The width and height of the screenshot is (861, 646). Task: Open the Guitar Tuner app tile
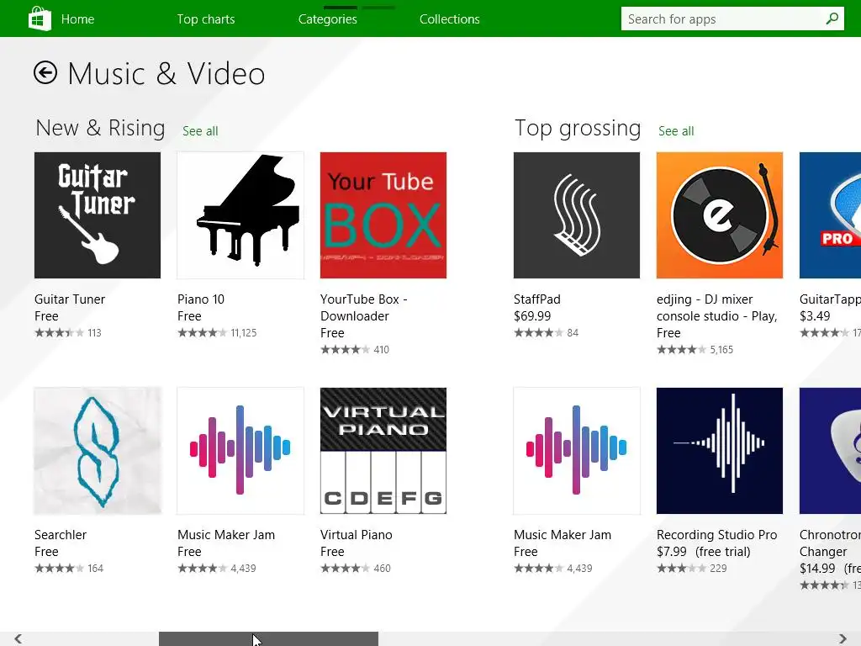coord(98,215)
